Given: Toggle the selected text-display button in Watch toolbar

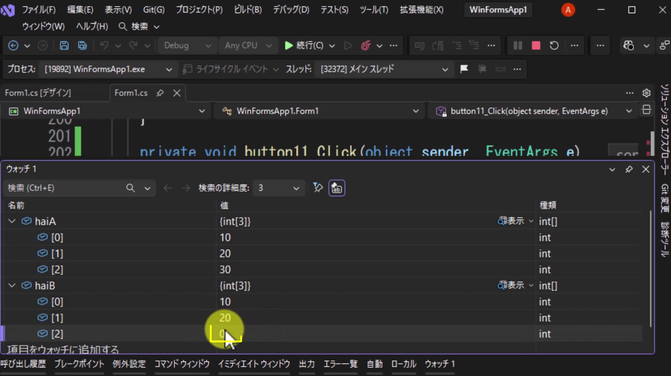Looking at the screenshot, I should 337,188.
